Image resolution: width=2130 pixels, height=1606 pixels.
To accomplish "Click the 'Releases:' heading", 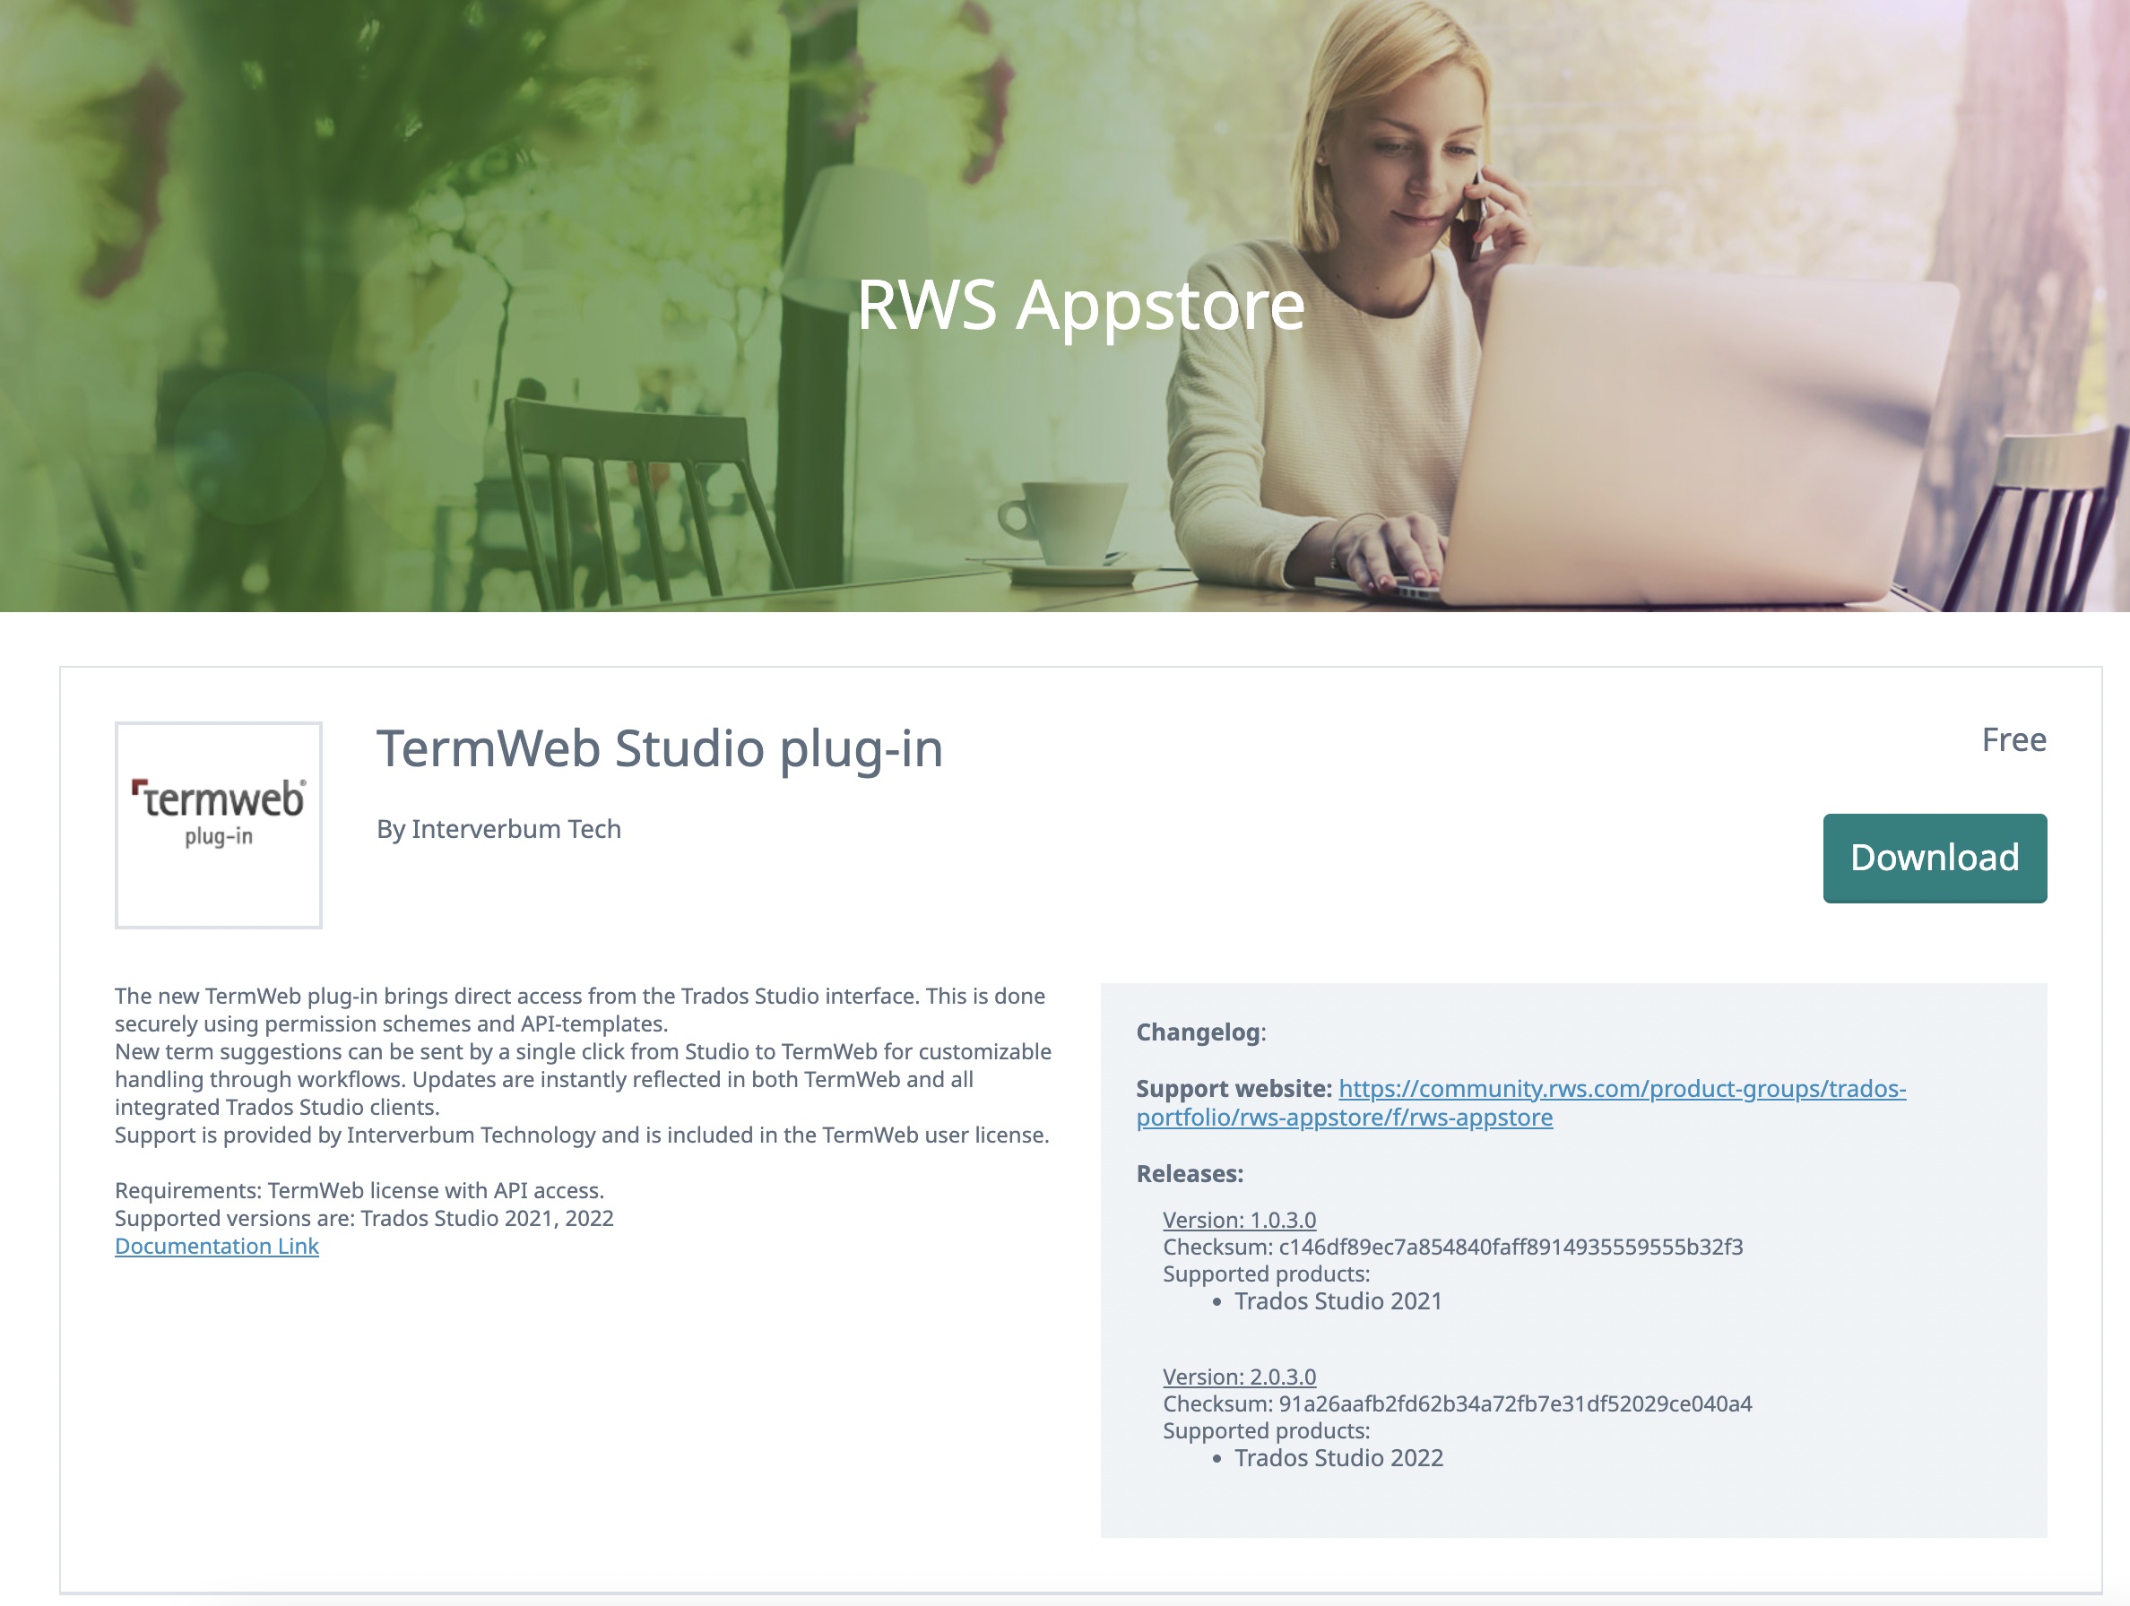I will (1191, 1174).
